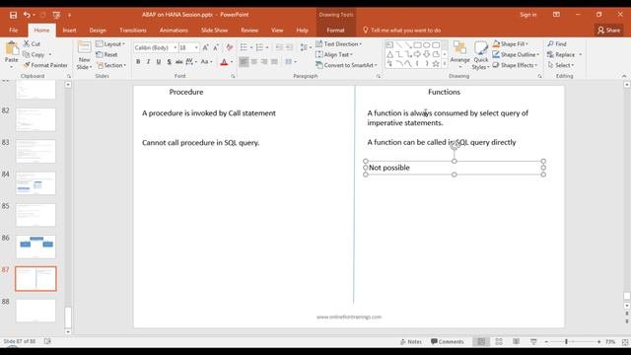Viewport: 631px width, 355px height.
Task: Apply text shadow formatting
Action: pos(169,61)
